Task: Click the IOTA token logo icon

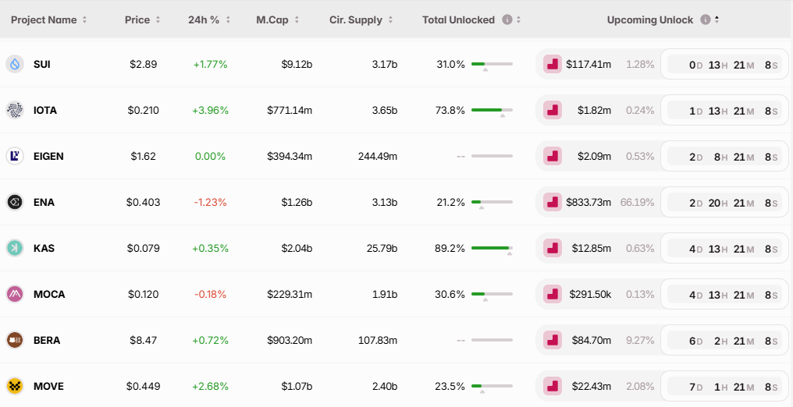Action: tap(15, 110)
